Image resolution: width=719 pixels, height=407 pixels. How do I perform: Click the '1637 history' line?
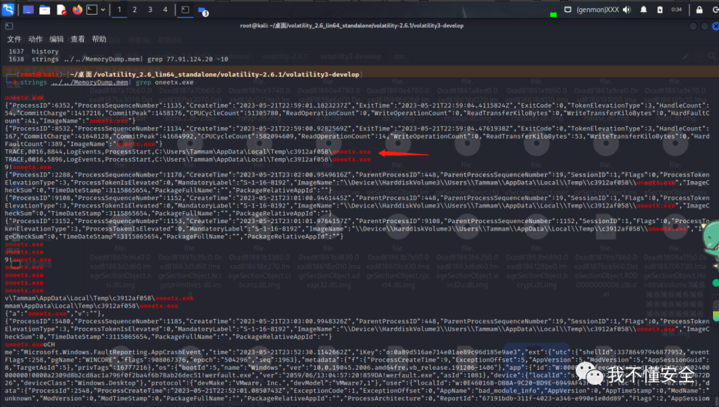tap(33, 51)
